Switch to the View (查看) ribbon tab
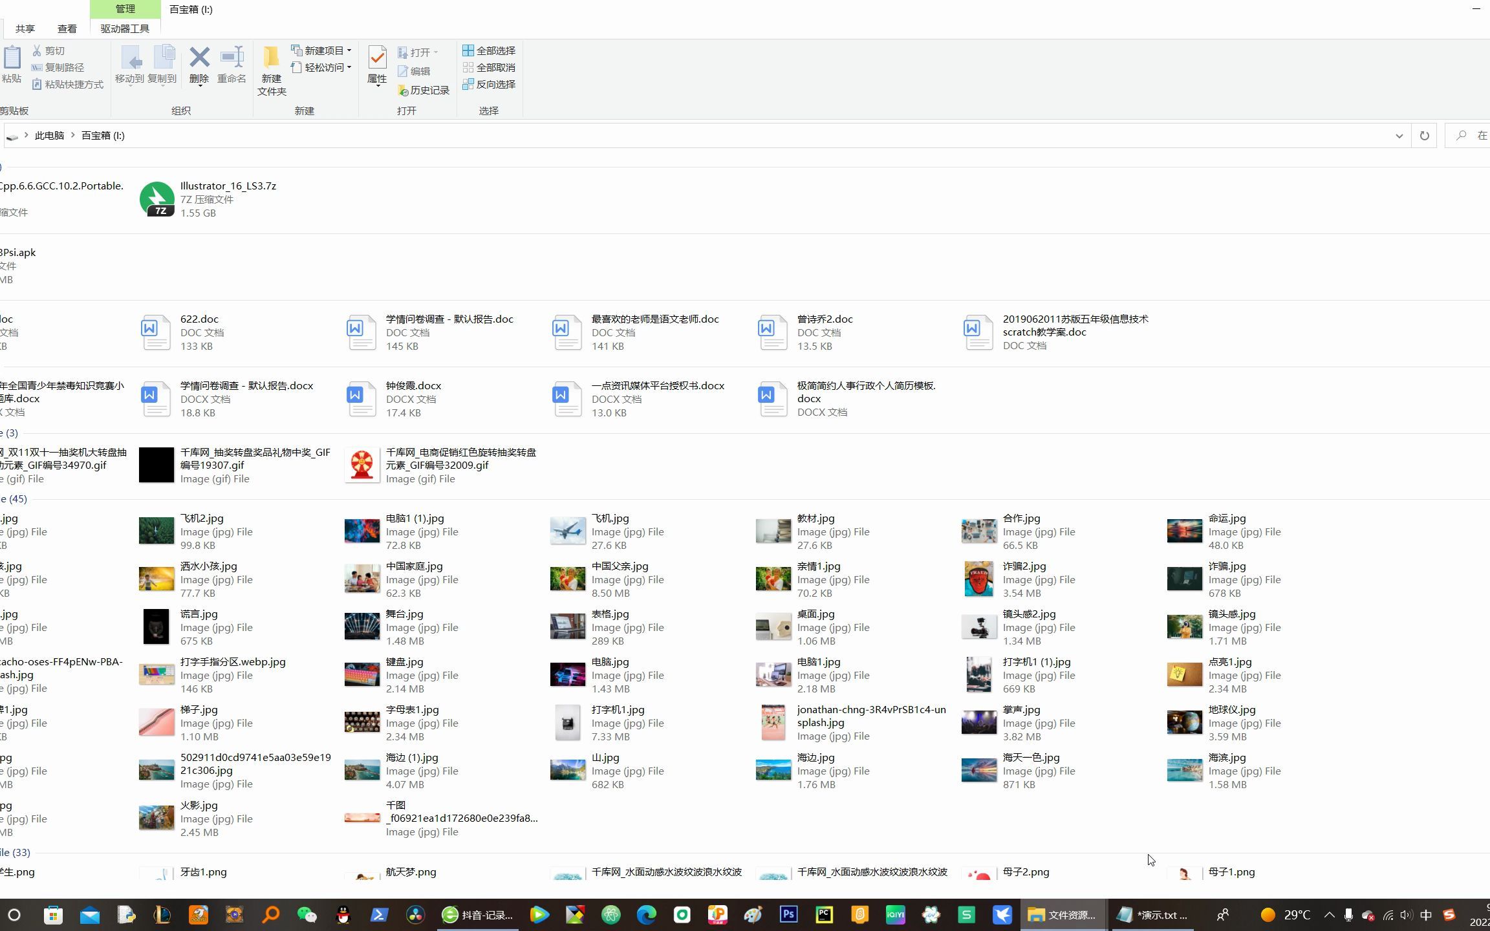Viewport: 1490px width, 931px height. (67, 28)
